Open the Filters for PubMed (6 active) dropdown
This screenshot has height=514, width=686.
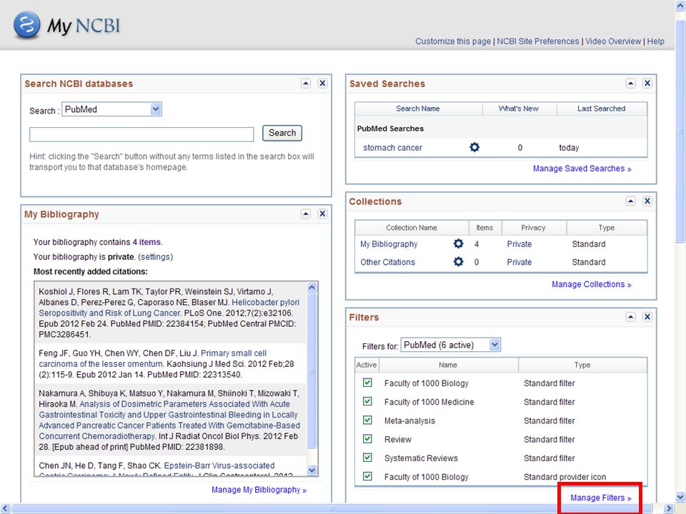click(x=451, y=345)
